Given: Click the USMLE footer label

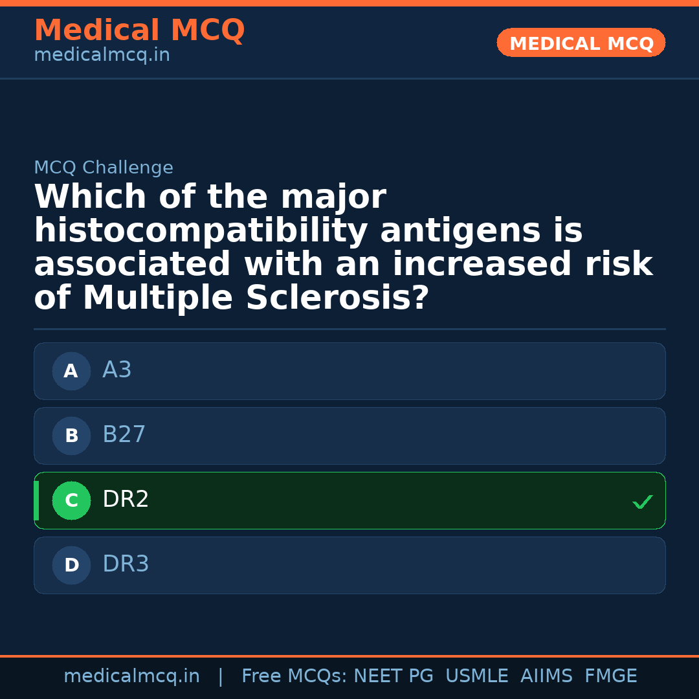Looking at the screenshot, I should coord(476,676).
